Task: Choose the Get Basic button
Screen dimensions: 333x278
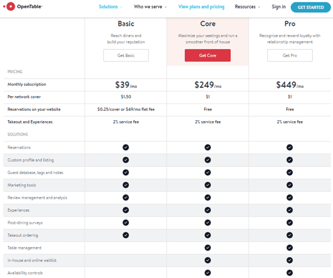Action: click(x=126, y=55)
